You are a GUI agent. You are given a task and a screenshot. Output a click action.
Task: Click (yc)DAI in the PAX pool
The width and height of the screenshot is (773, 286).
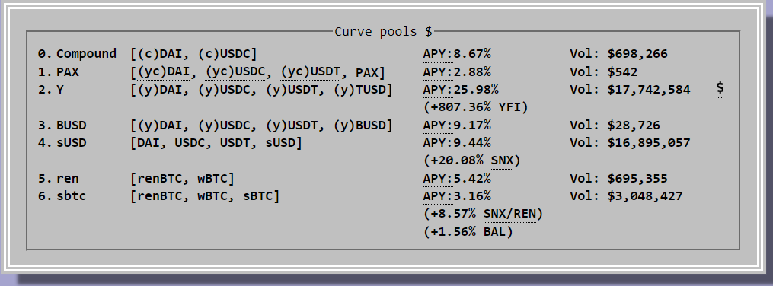(164, 73)
